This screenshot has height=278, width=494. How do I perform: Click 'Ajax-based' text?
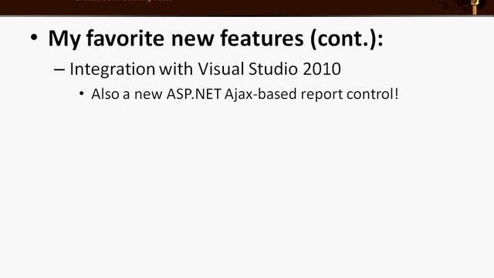pyautogui.click(x=261, y=94)
